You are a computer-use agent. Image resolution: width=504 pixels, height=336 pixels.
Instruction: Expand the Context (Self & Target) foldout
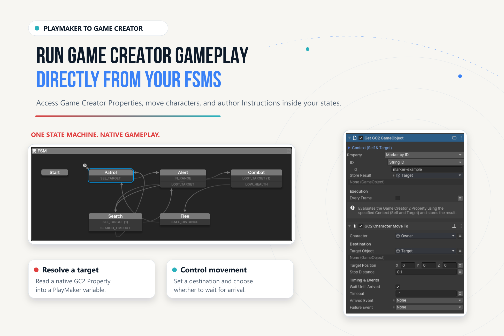point(349,148)
